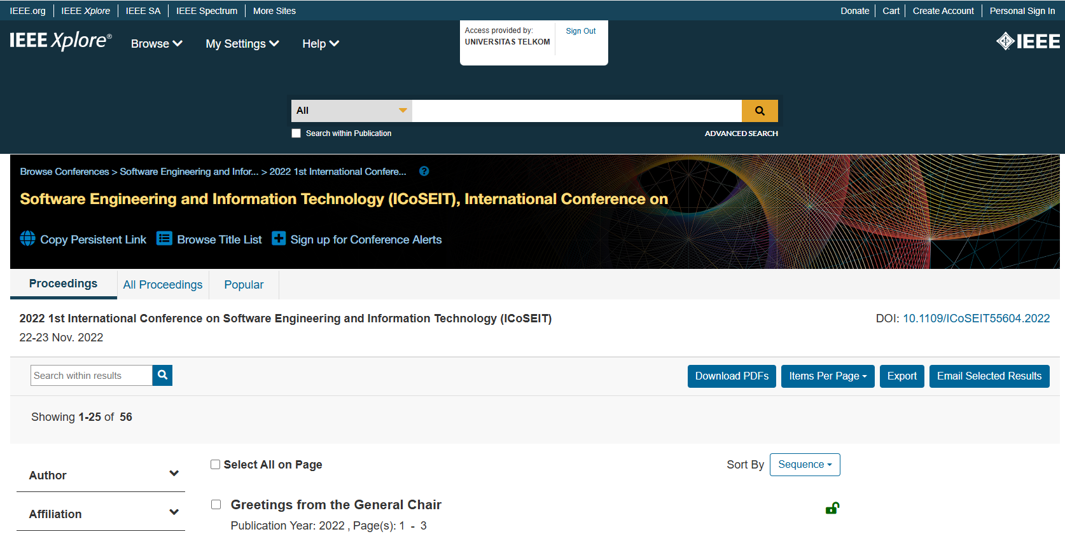This screenshot has width=1065, height=534.
Task: Click the orange search magnifier button
Action: (x=759, y=111)
